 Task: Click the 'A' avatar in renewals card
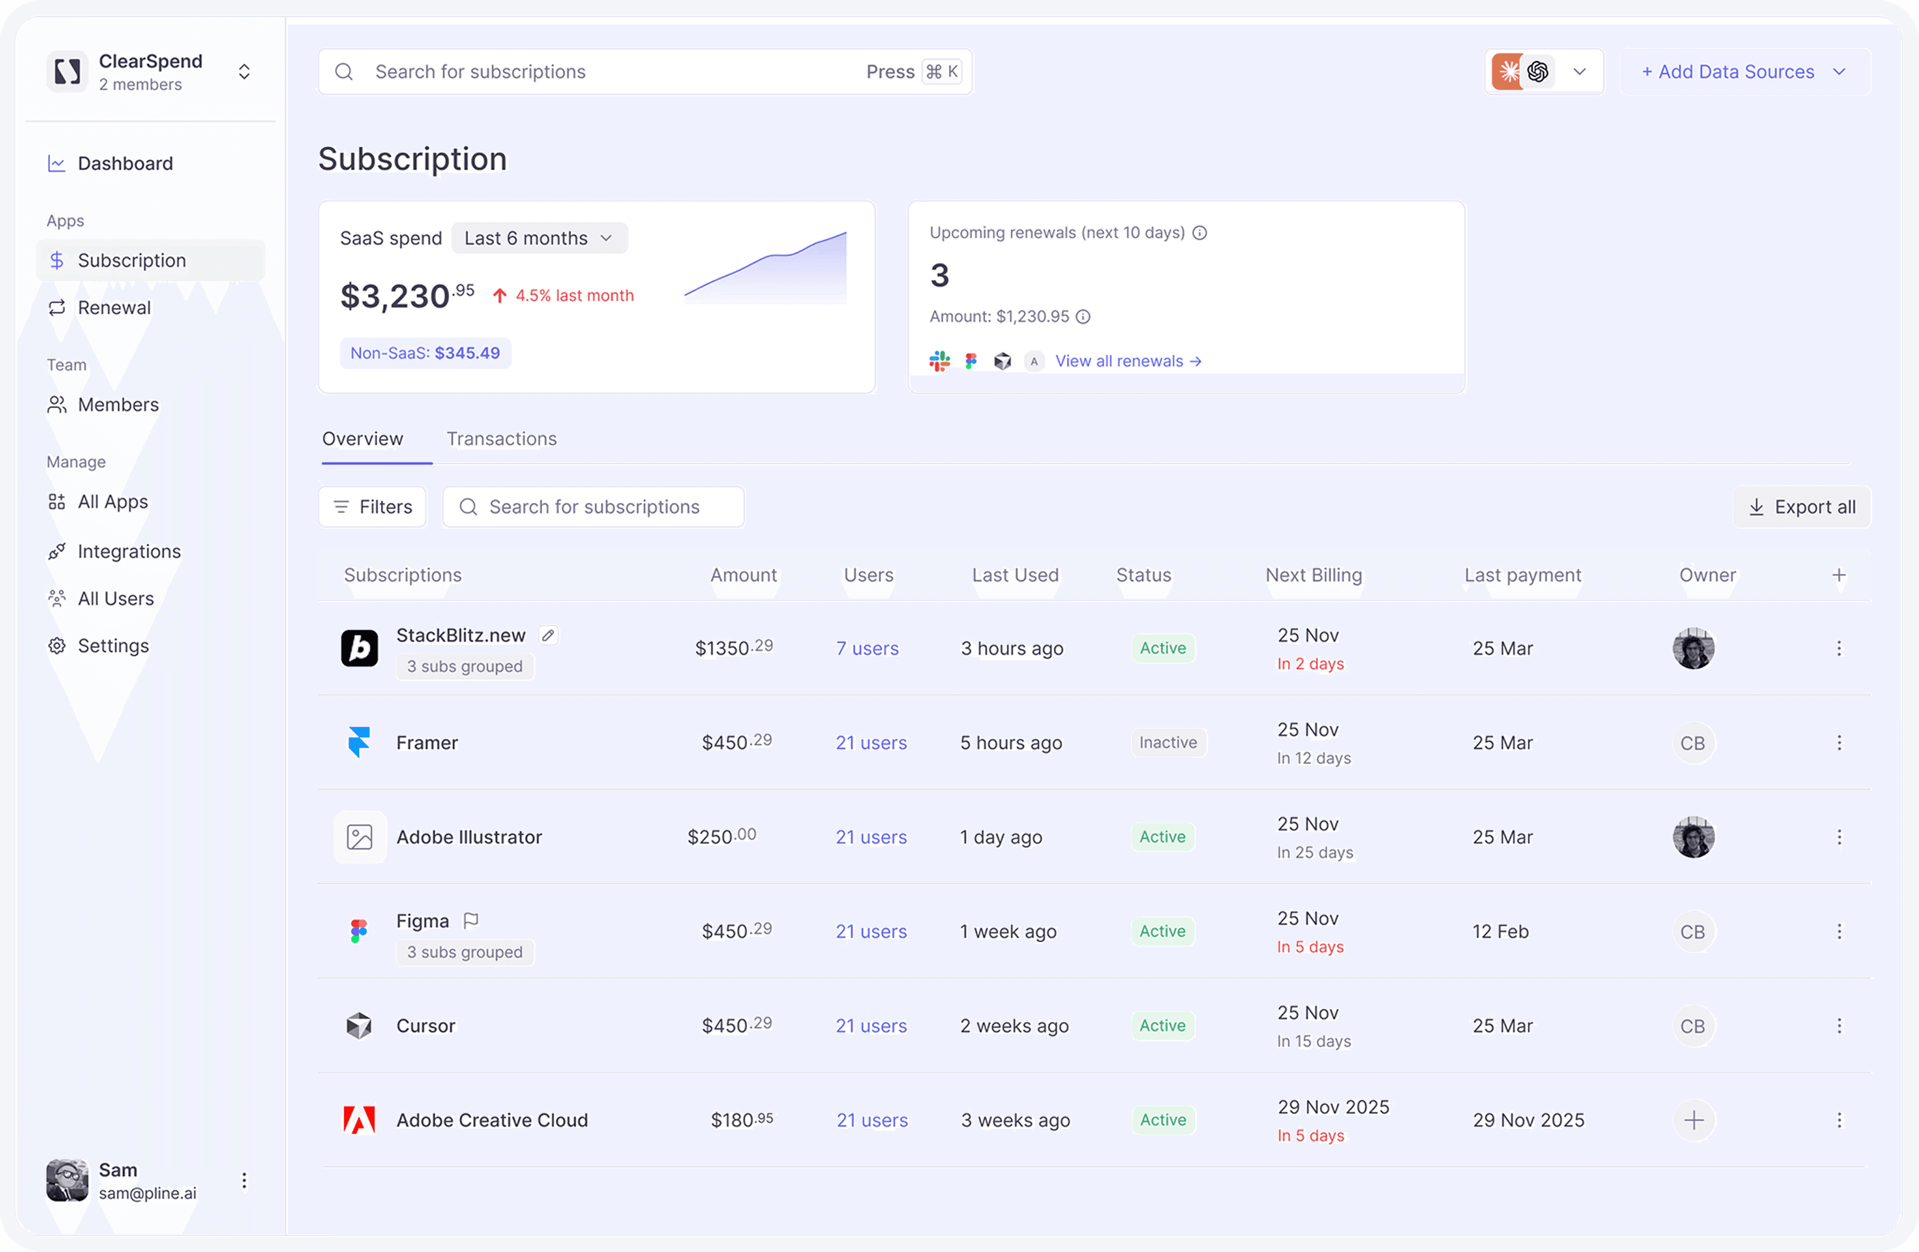1034,361
